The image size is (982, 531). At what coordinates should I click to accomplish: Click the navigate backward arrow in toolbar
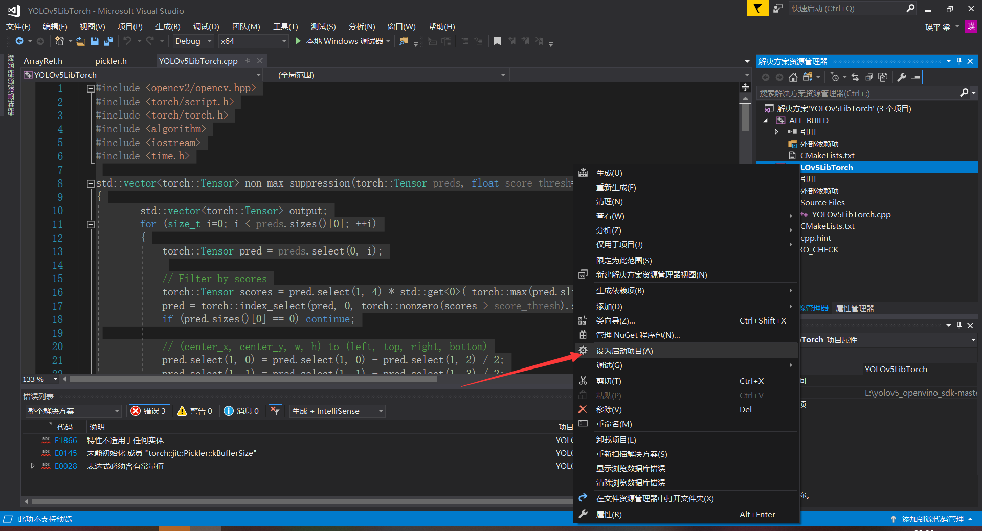pyautogui.click(x=19, y=41)
